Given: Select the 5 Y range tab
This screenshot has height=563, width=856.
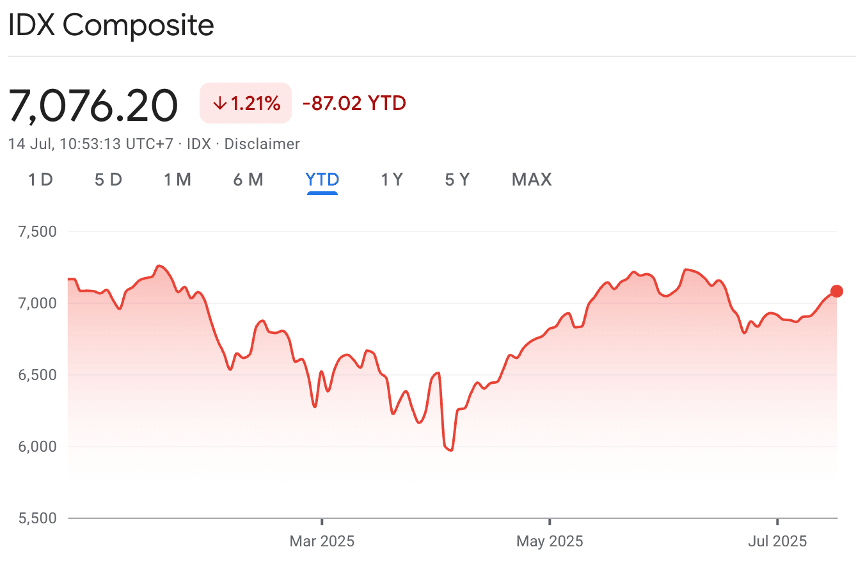Looking at the screenshot, I should (x=457, y=180).
